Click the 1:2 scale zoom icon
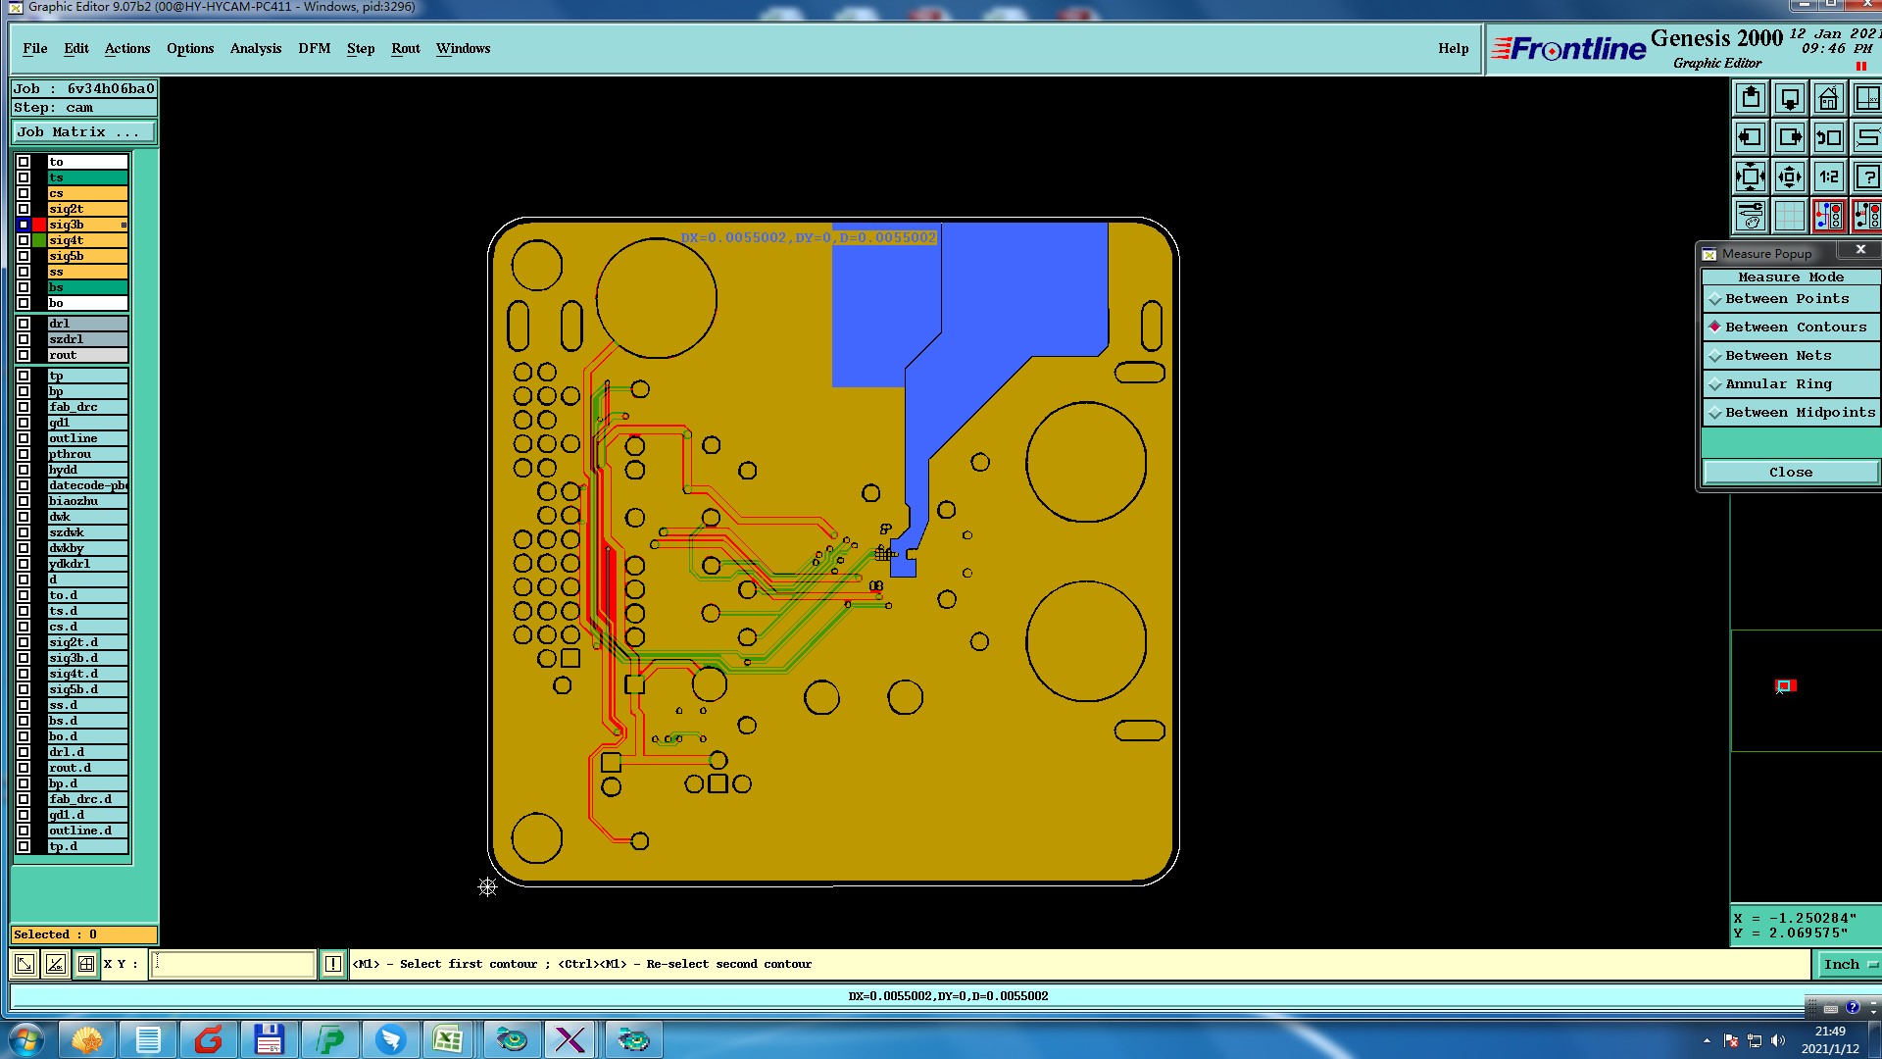The height and width of the screenshot is (1059, 1882). tap(1829, 176)
